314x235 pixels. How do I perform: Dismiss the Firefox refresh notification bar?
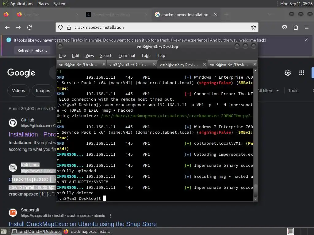[306, 40]
